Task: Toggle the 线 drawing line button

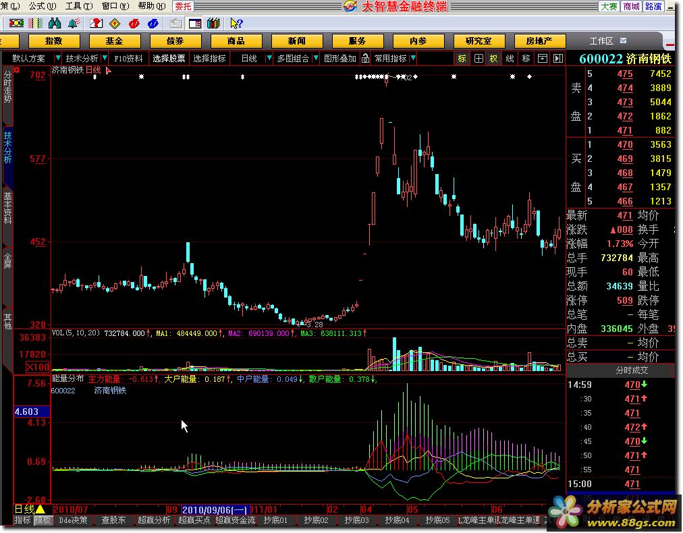Action: [510, 58]
